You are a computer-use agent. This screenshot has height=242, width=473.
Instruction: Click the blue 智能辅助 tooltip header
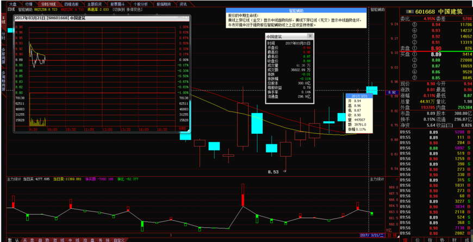pos(296,10)
